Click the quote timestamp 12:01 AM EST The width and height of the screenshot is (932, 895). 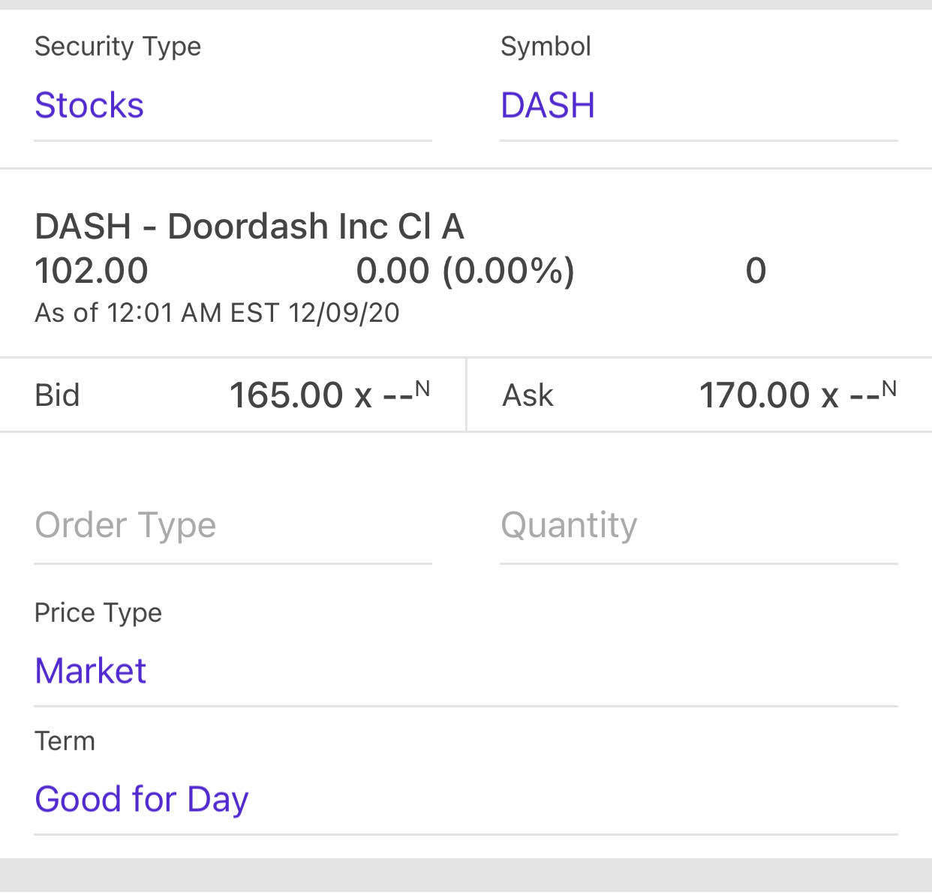pyautogui.click(x=217, y=313)
